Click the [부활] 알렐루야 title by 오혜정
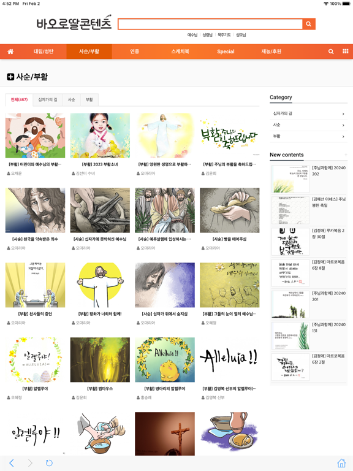Screen dimensions: 353x471 pyautogui.click(x=35, y=389)
